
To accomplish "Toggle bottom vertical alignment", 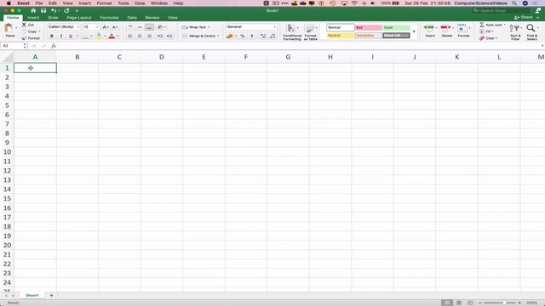I will coord(149,27).
